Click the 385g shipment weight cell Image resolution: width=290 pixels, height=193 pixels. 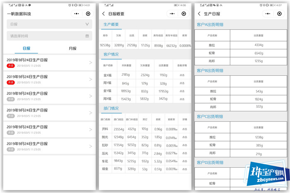click(x=259, y=145)
